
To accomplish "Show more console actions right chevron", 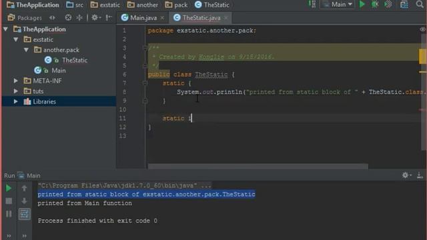I will (x=24, y=236).
